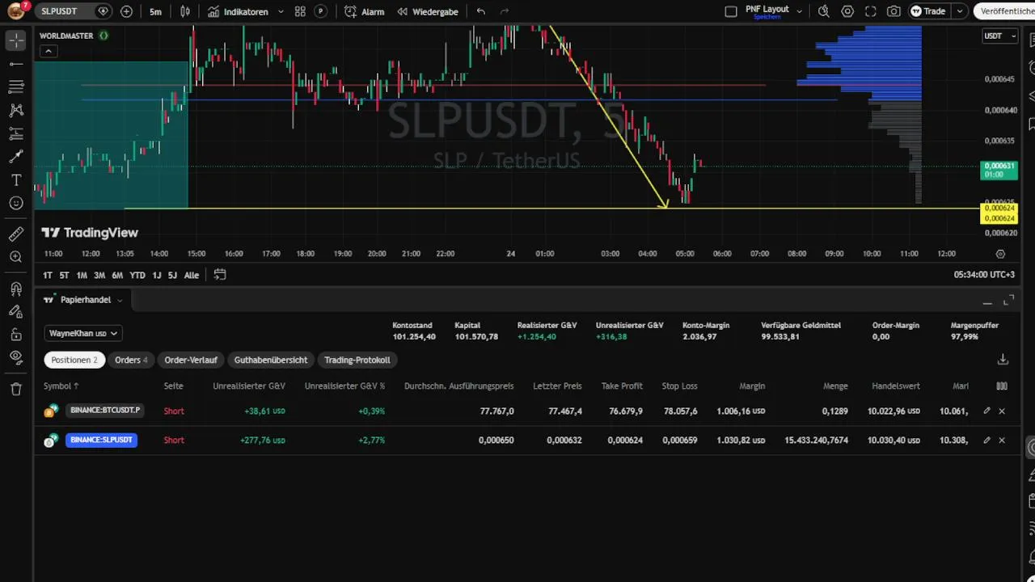Image resolution: width=1035 pixels, height=582 pixels.
Task: Open the 5m timeframe selector
Action: click(x=155, y=11)
